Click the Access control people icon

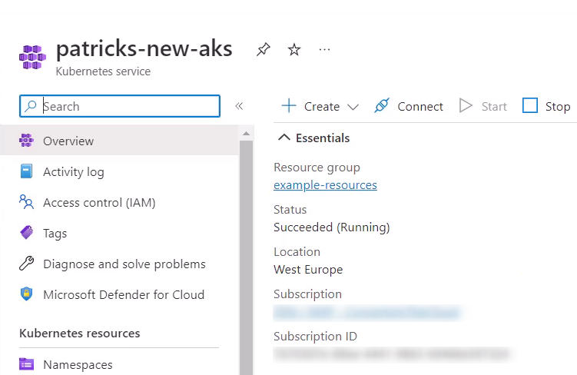point(26,202)
